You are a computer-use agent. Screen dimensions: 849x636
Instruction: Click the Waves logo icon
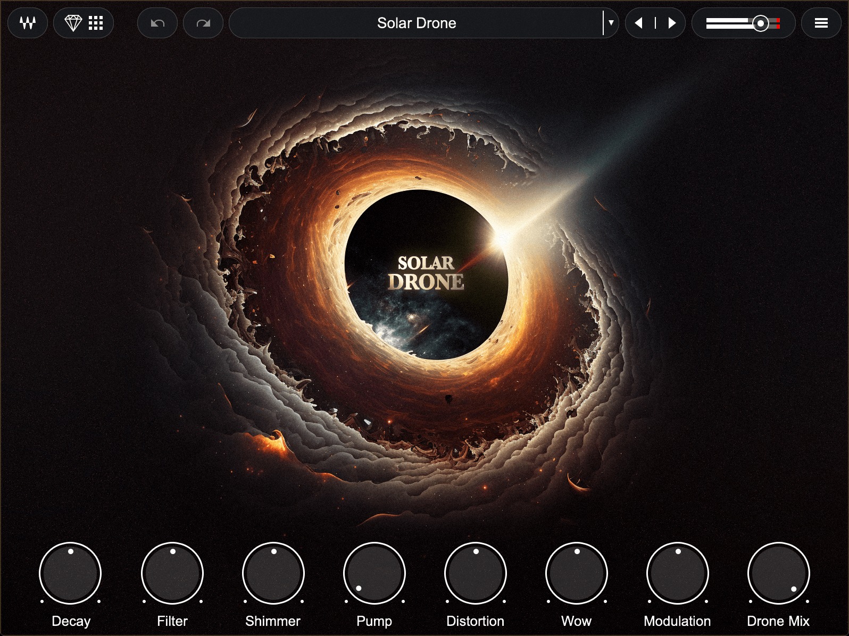28,23
